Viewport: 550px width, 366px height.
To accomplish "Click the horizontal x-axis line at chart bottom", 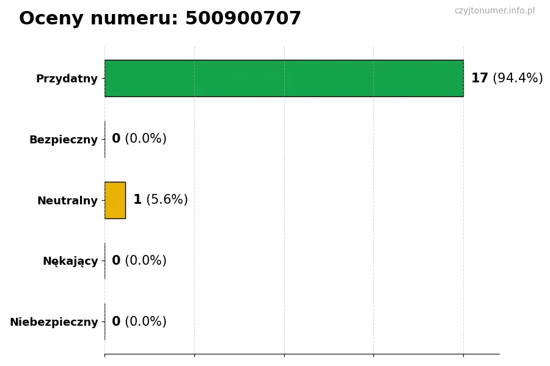I will (302, 354).
